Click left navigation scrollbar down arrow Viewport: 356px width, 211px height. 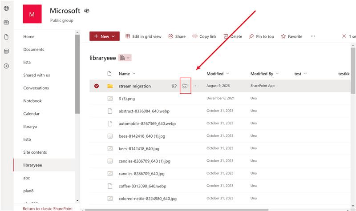[x=77, y=200]
